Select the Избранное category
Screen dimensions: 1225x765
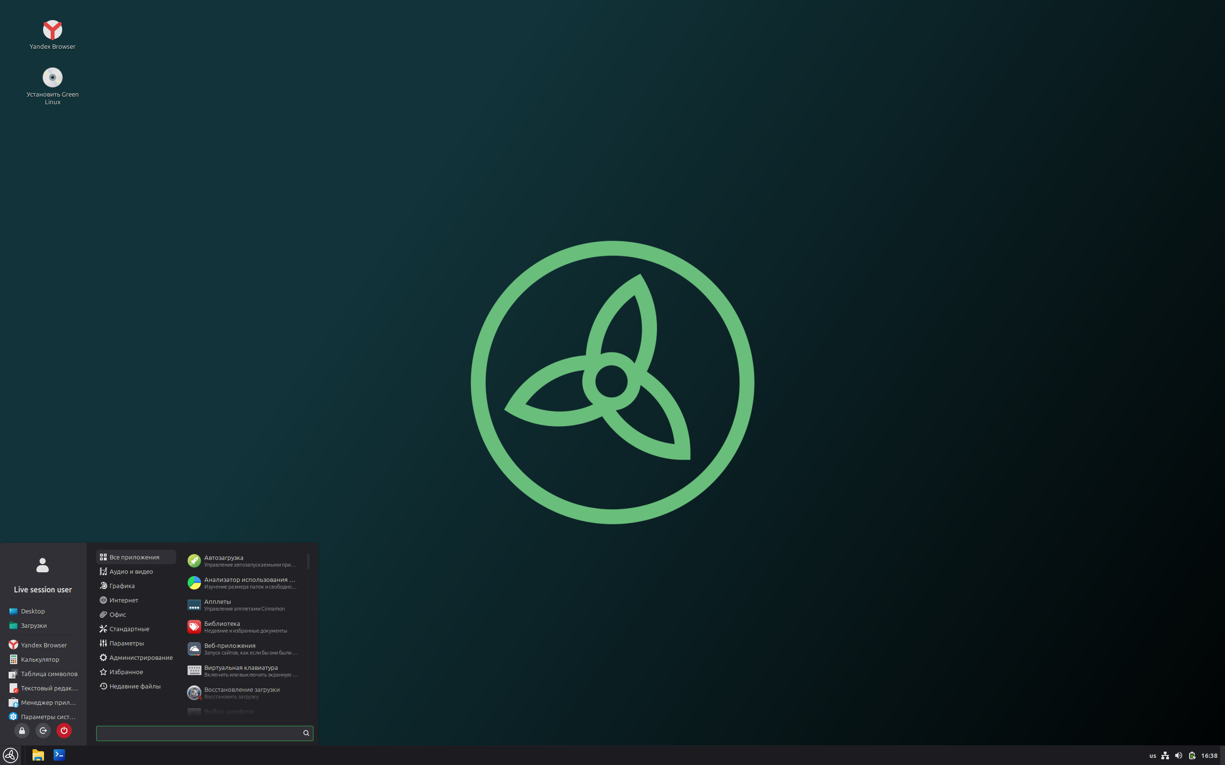[136, 672]
